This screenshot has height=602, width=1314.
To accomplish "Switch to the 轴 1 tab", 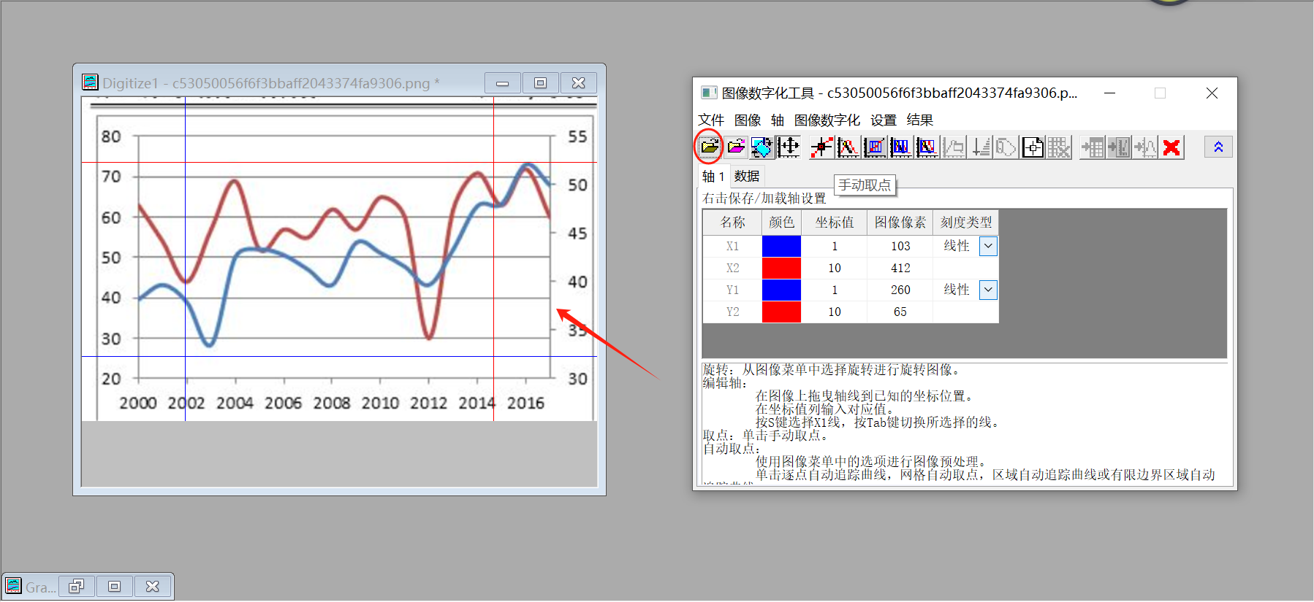I will 713,177.
